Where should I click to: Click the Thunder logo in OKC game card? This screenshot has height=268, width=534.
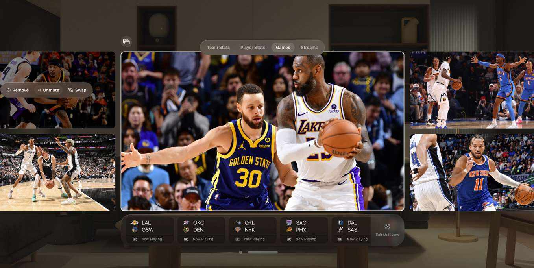click(x=186, y=223)
